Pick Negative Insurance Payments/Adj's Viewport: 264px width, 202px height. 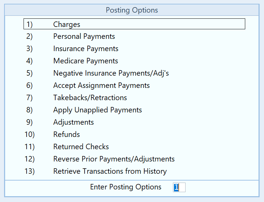click(111, 73)
